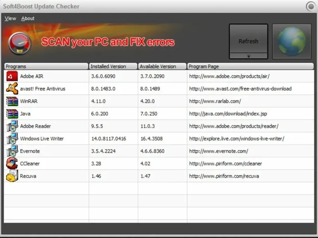Click installed version 1.46
318x238 pixels.
point(96,176)
